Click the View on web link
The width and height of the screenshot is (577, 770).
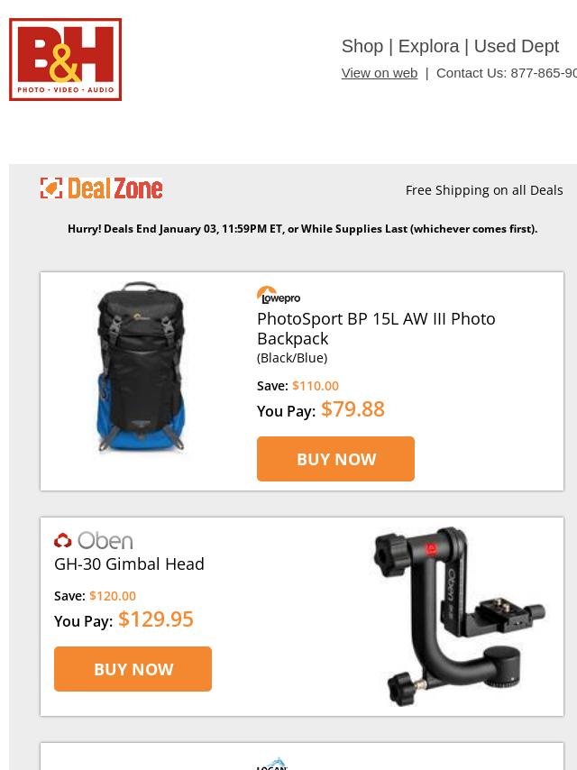(380, 73)
